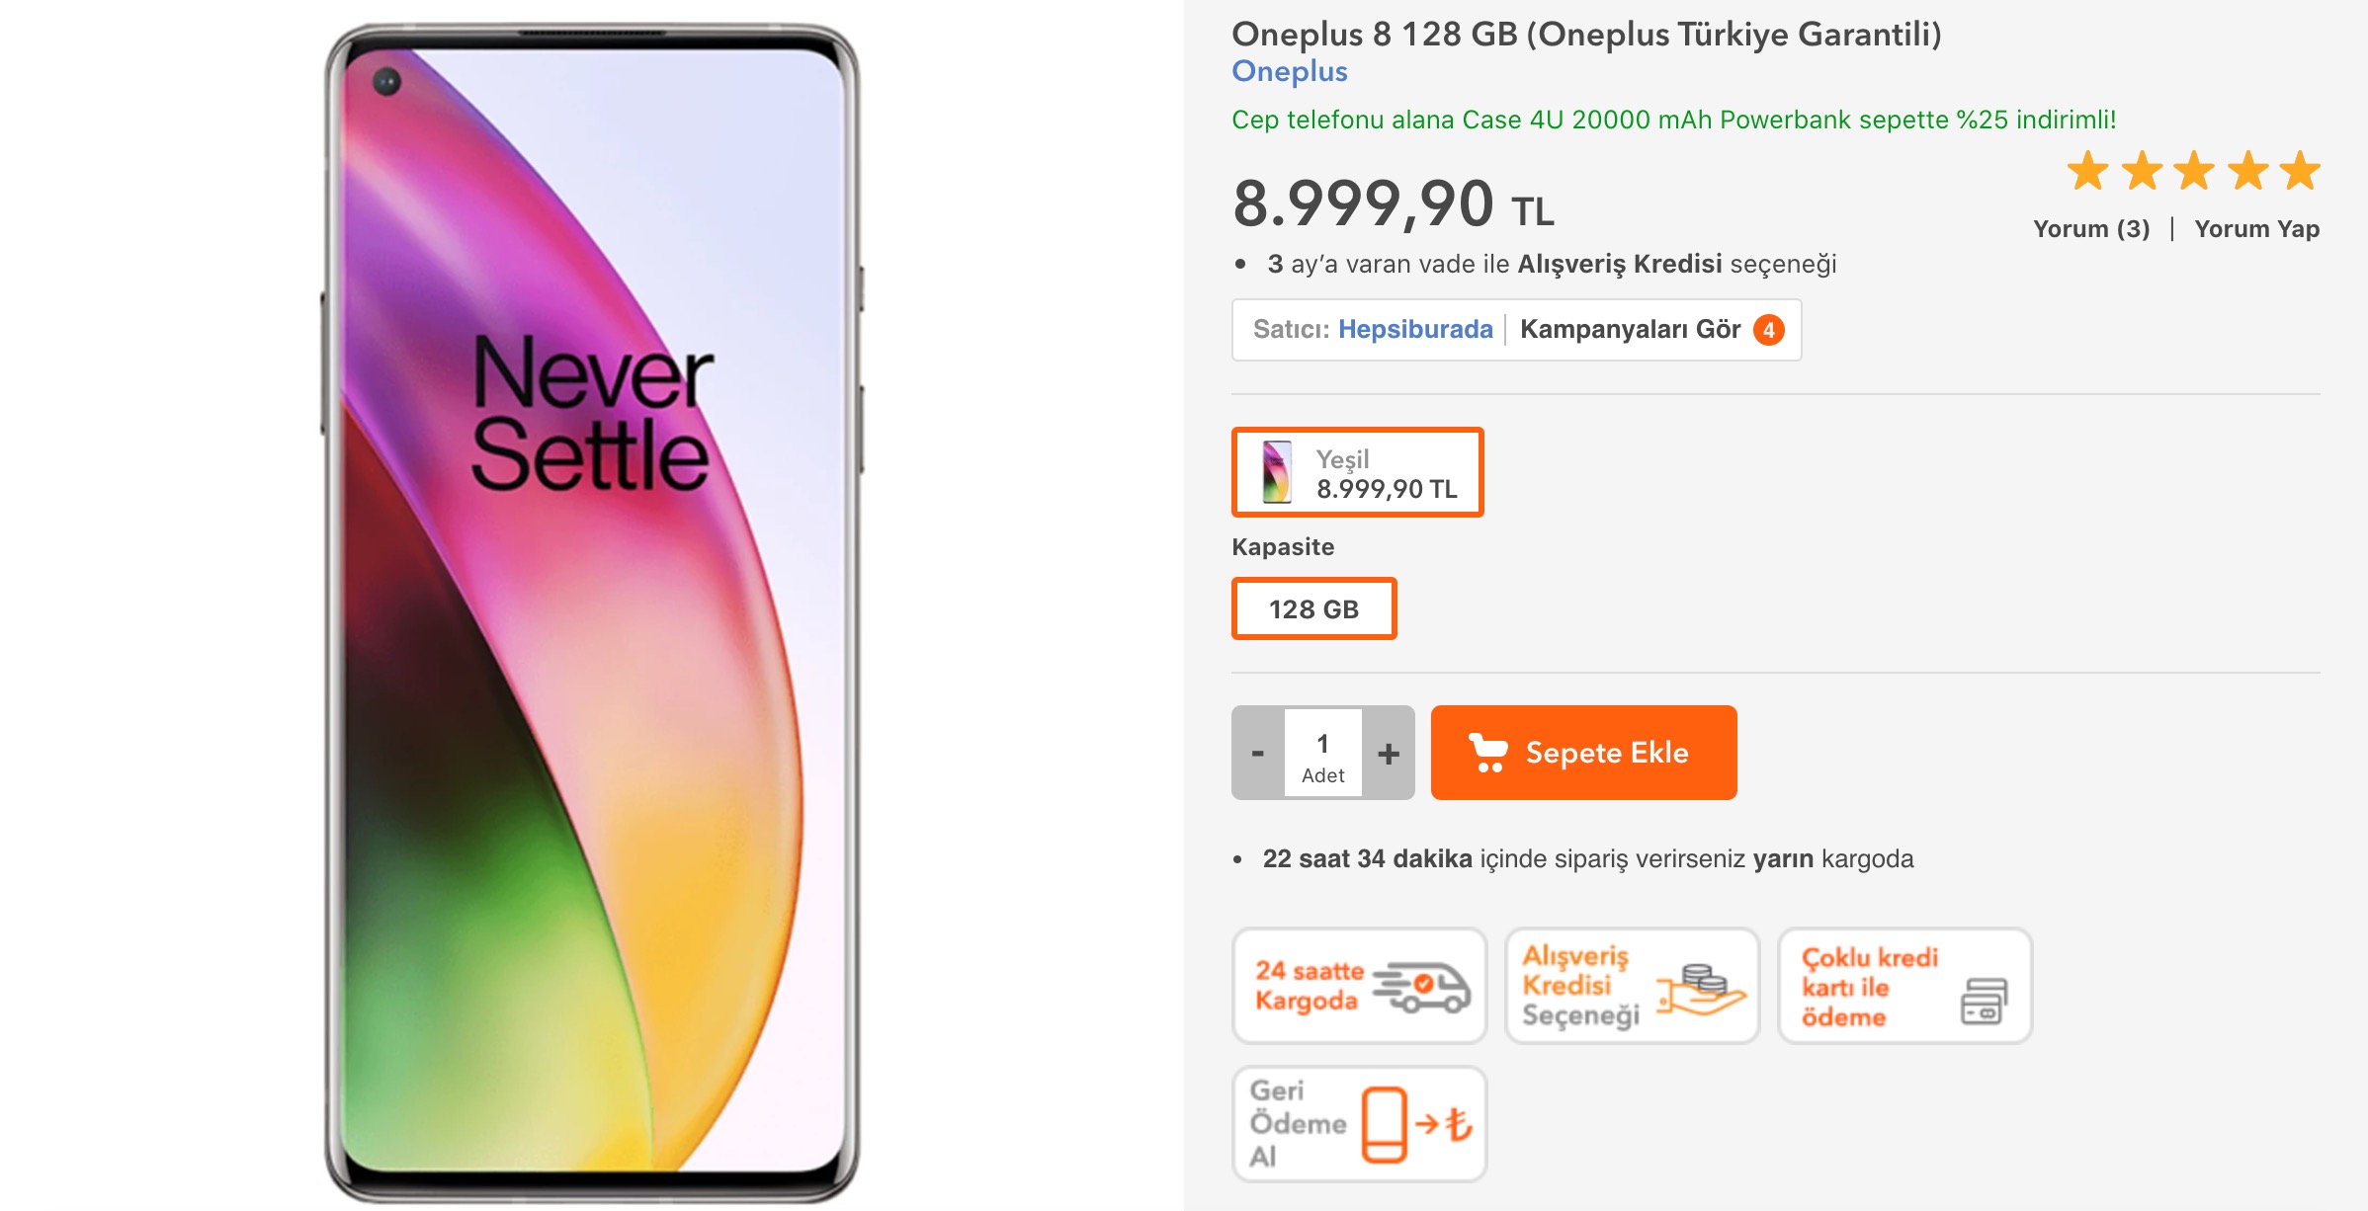Open the Oneplus brand page
Image resolution: width=2368 pixels, height=1211 pixels.
[1289, 72]
